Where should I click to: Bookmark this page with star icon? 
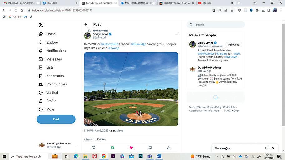(x=232, y=10)
